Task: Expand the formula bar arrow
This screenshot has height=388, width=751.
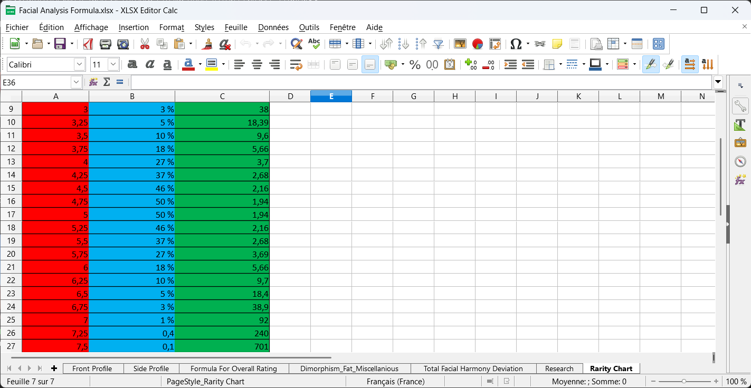Action: pos(718,82)
